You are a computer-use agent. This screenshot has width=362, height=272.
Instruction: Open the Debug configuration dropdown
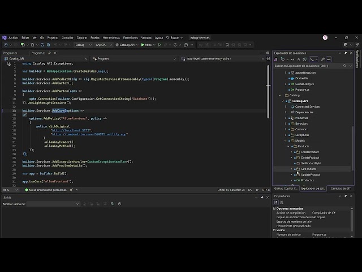tap(83, 45)
